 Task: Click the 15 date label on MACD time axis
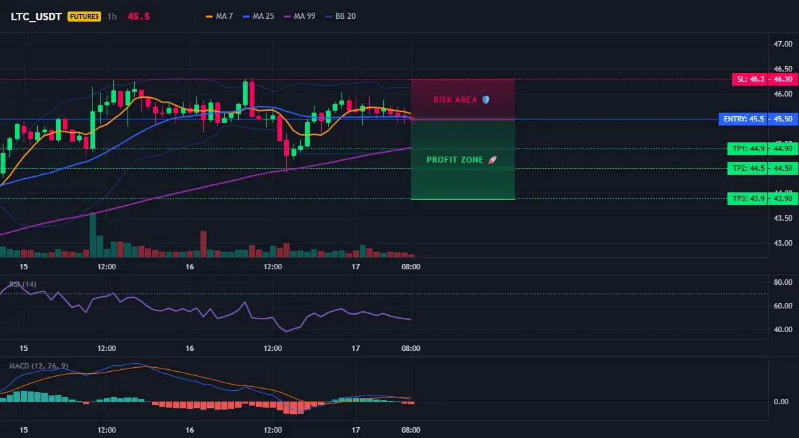(24, 430)
